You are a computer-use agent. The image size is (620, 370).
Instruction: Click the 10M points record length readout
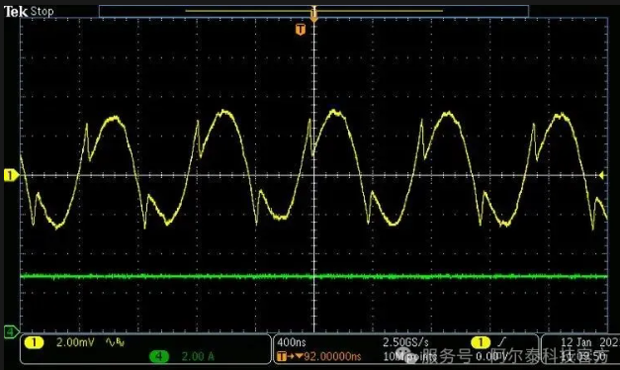point(410,356)
